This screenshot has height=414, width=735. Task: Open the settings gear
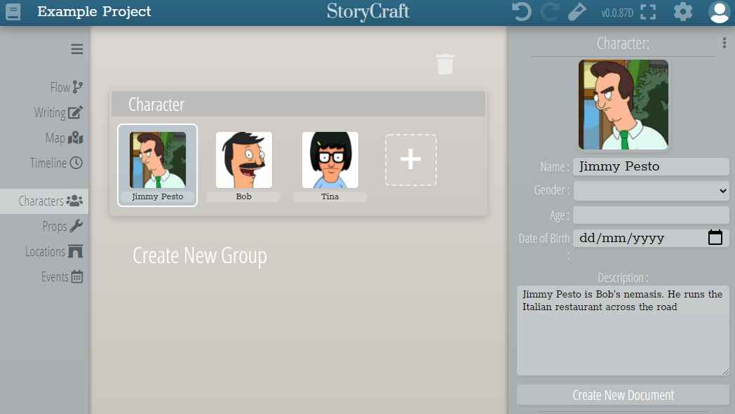[682, 12]
